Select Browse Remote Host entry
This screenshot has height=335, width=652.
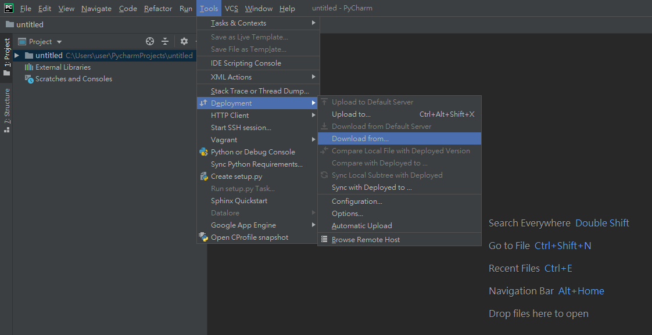399,239
